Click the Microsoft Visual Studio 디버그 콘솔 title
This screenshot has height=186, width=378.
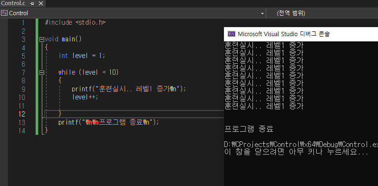(283, 34)
